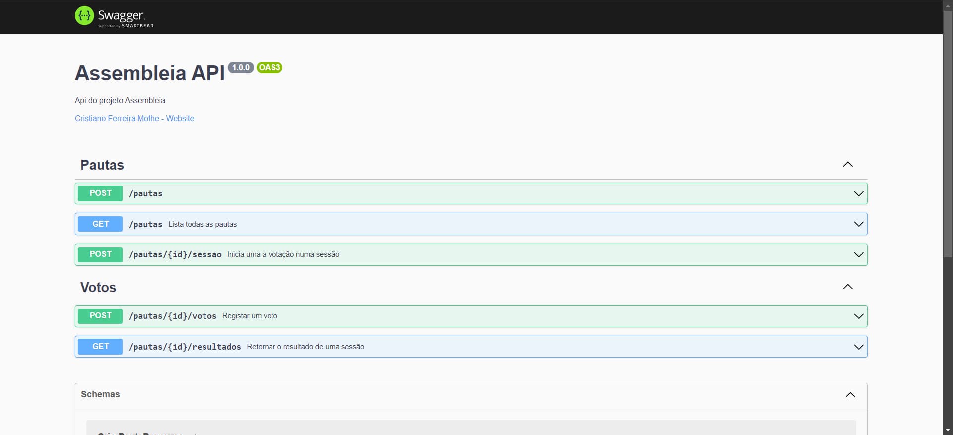The height and width of the screenshot is (435, 953).
Task: Click GET badge for /pautas/{id}/resultados
Action: 100,347
